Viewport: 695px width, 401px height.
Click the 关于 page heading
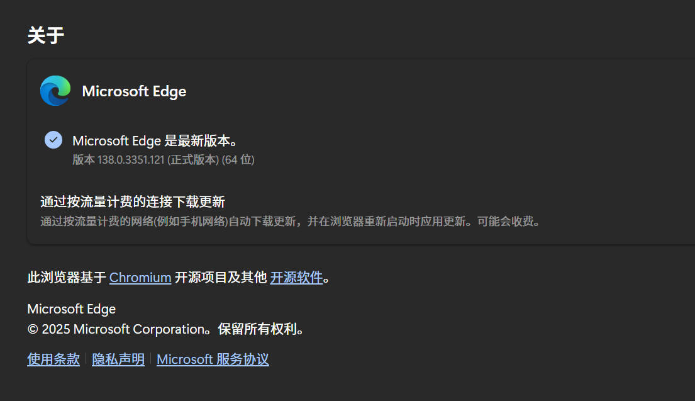(46, 36)
